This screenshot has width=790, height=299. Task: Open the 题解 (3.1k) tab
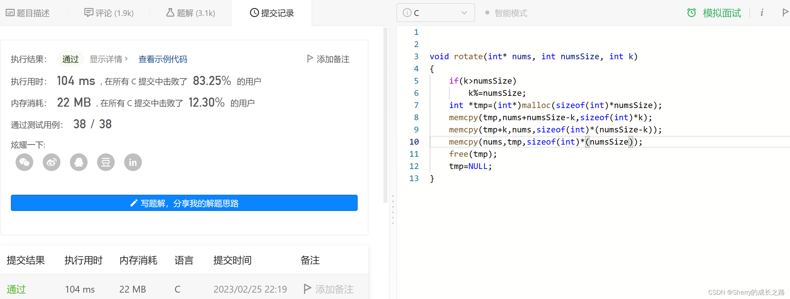190,13
